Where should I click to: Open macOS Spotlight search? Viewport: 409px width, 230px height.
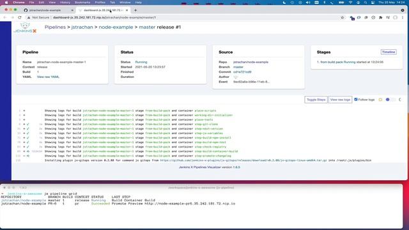tap(366, 3)
